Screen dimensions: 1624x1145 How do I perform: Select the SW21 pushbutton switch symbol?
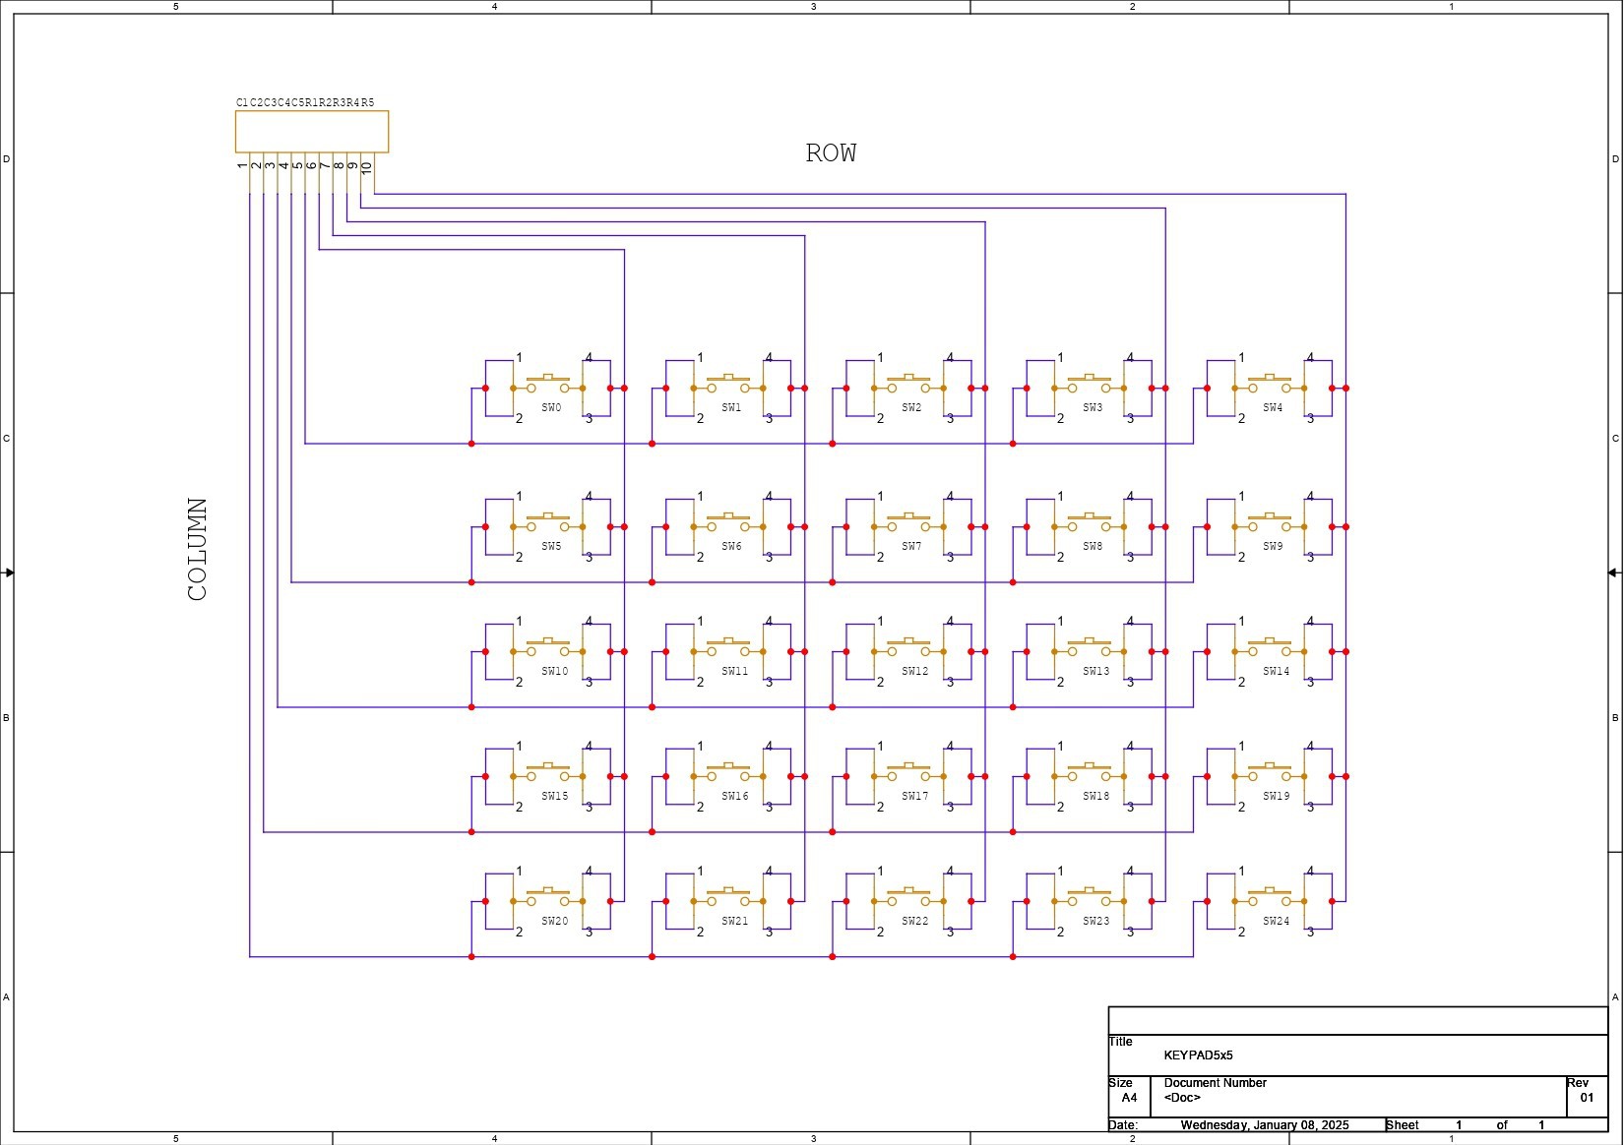[728, 902]
